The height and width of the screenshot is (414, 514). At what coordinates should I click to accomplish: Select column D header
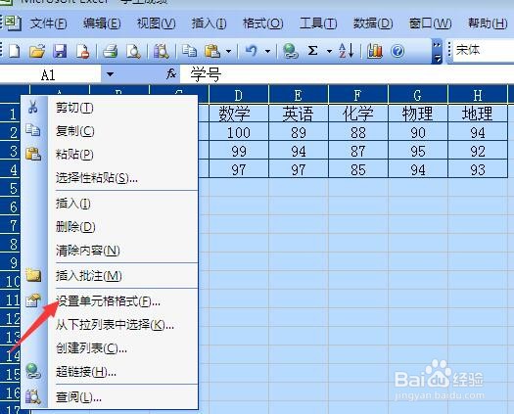coord(239,95)
